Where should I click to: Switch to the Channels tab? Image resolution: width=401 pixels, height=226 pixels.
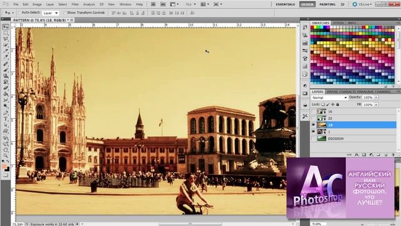pos(382,92)
